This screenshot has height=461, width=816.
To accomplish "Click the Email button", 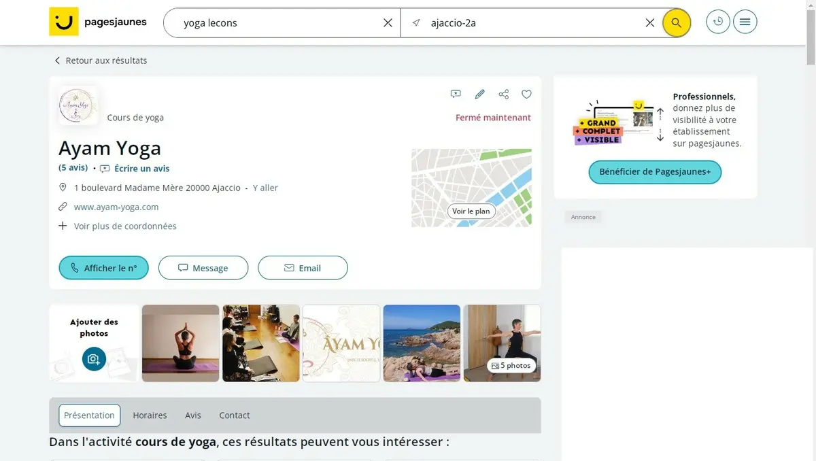I will (x=303, y=268).
